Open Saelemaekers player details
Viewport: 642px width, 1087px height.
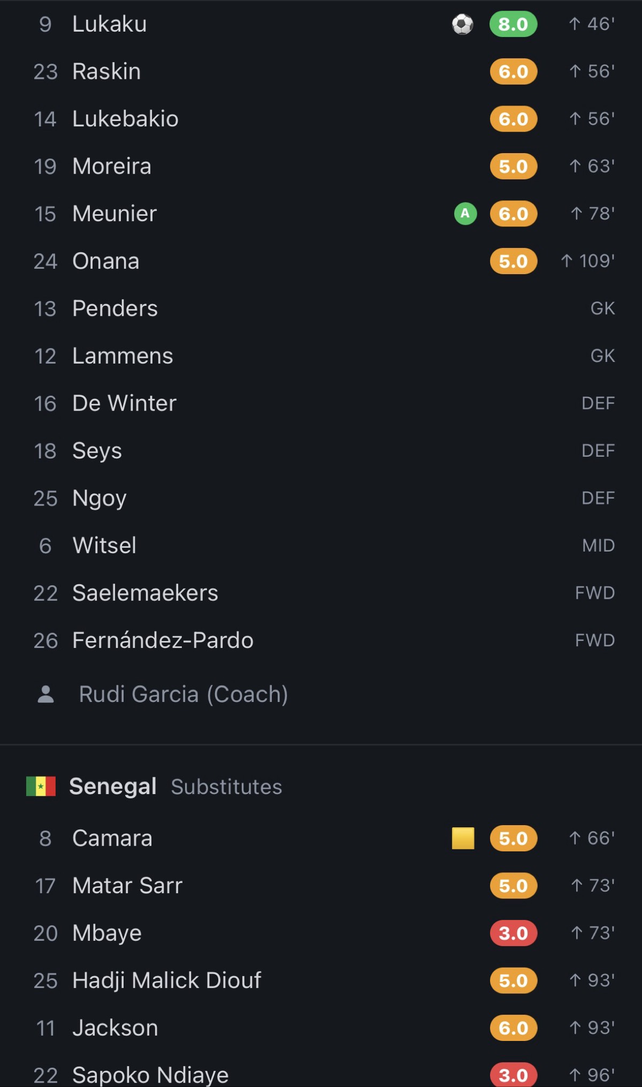coord(321,593)
